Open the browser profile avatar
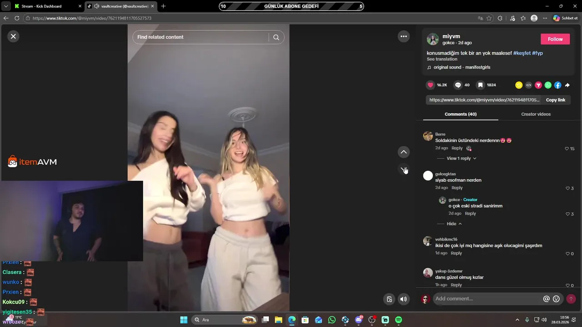The width and height of the screenshot is (582, 327). [x=534, y=18]
